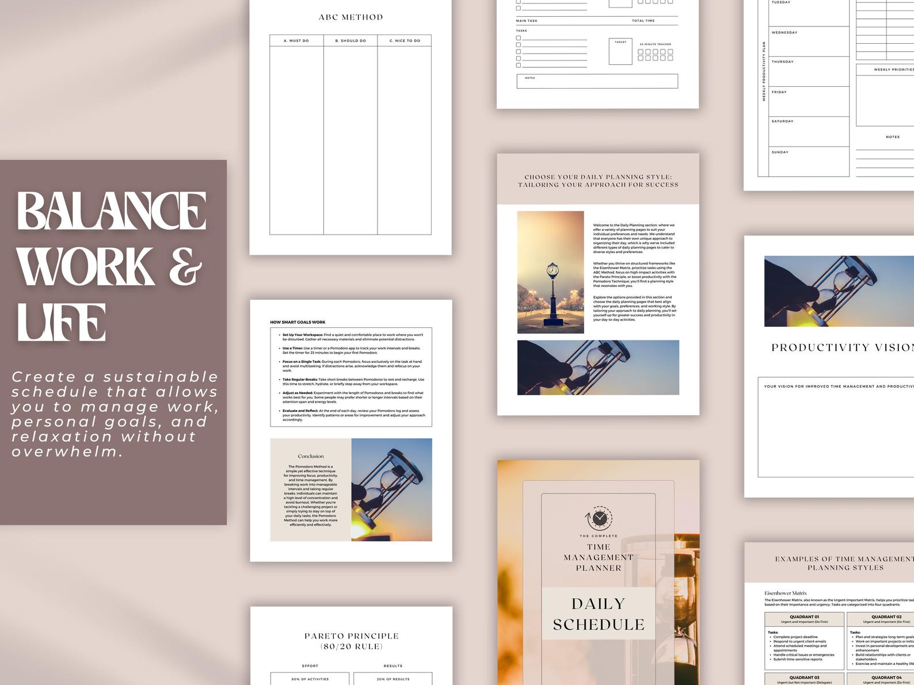Screen dimensions: 914x685
Task: Click the '20% OF RESULTS' box
Action: [393, 679]
